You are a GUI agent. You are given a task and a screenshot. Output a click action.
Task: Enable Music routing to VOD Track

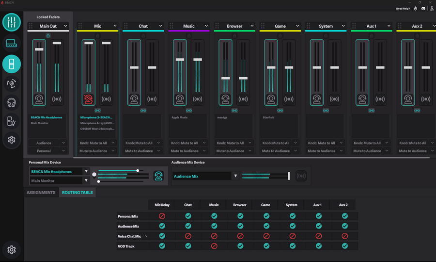tap(214, 246)
